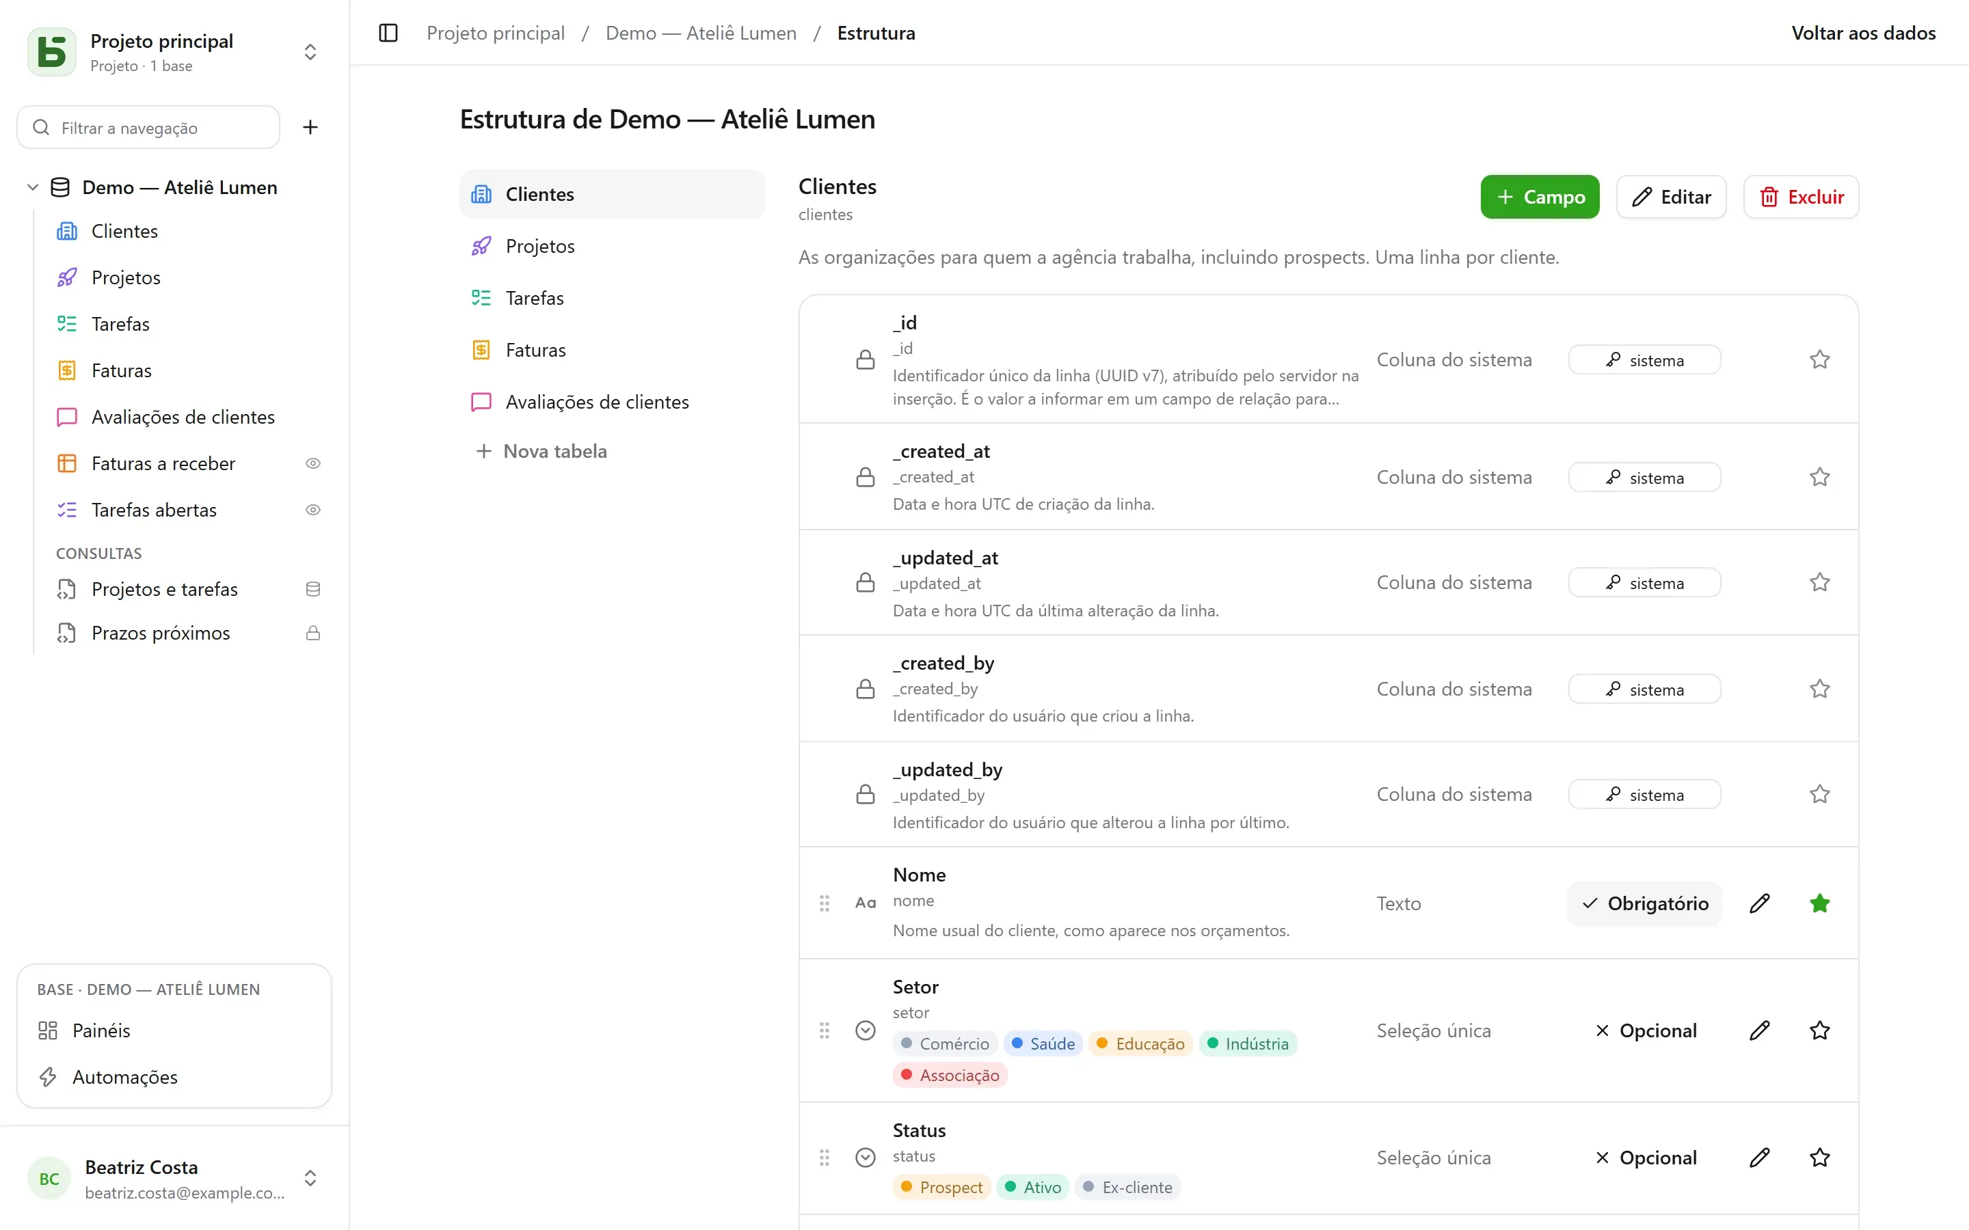Collapse the Demo — Ateliê Lumen tree chevron

pyautogui.click(x=33, y=188)
